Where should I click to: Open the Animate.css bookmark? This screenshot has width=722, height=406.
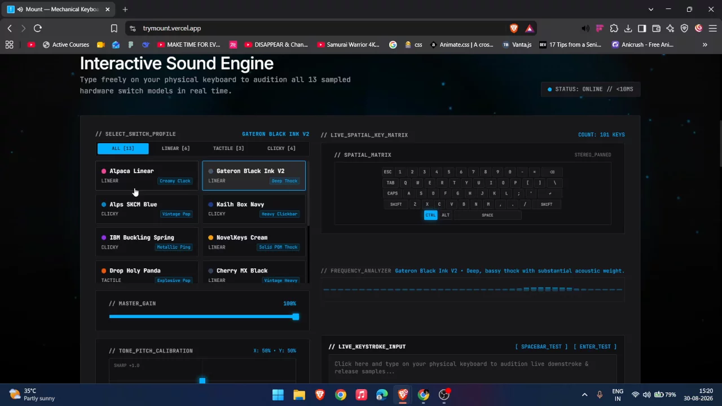click(461, 45)
